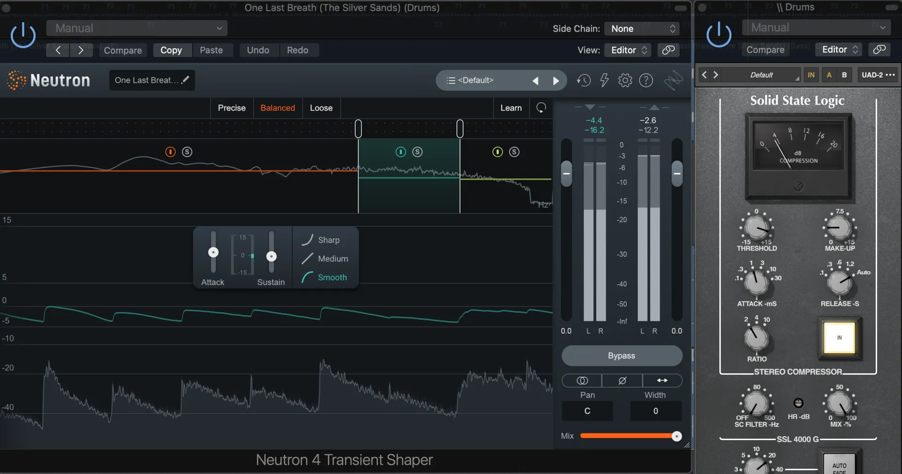This screenshot has width=902, height=474.
Task: Open Side Chain None dropdown
Action: 642,29
